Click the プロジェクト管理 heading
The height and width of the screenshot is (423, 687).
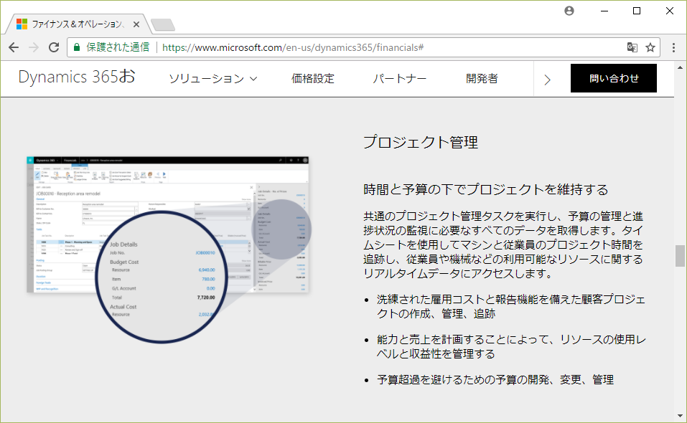(420, 142)
